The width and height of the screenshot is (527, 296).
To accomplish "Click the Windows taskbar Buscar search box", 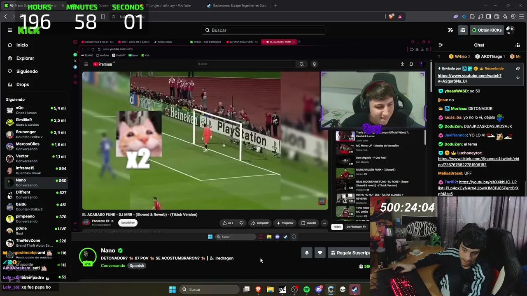I will 209,289.
